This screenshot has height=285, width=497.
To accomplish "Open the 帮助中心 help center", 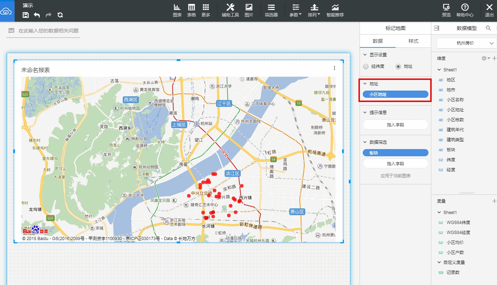I will (x=465, y=11).
